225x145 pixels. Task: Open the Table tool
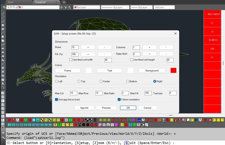[3, 80]
